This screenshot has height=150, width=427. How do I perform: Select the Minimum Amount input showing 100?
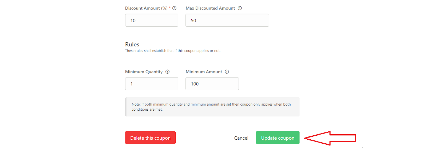(212, 84)
